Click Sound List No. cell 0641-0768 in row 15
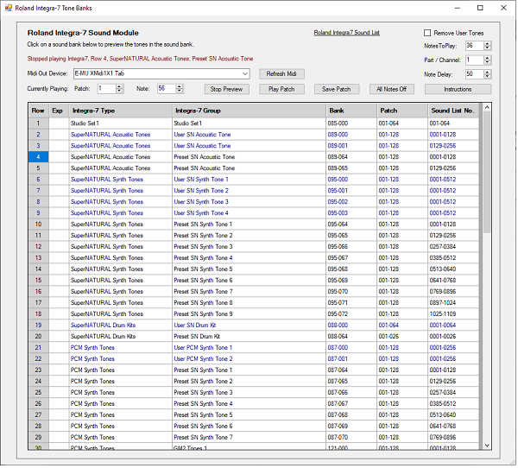 click(x=453, y=281)
